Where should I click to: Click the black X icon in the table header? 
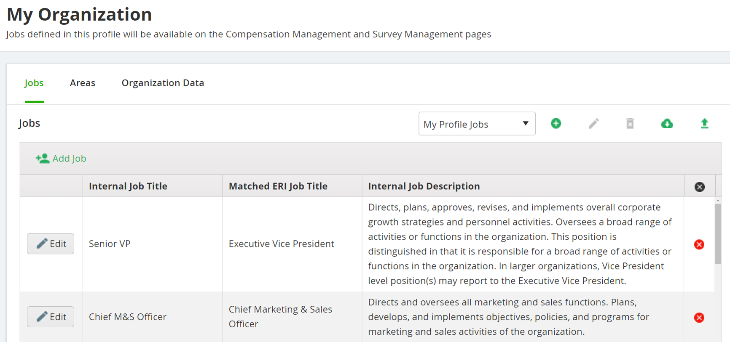click(x=700, y=187)
